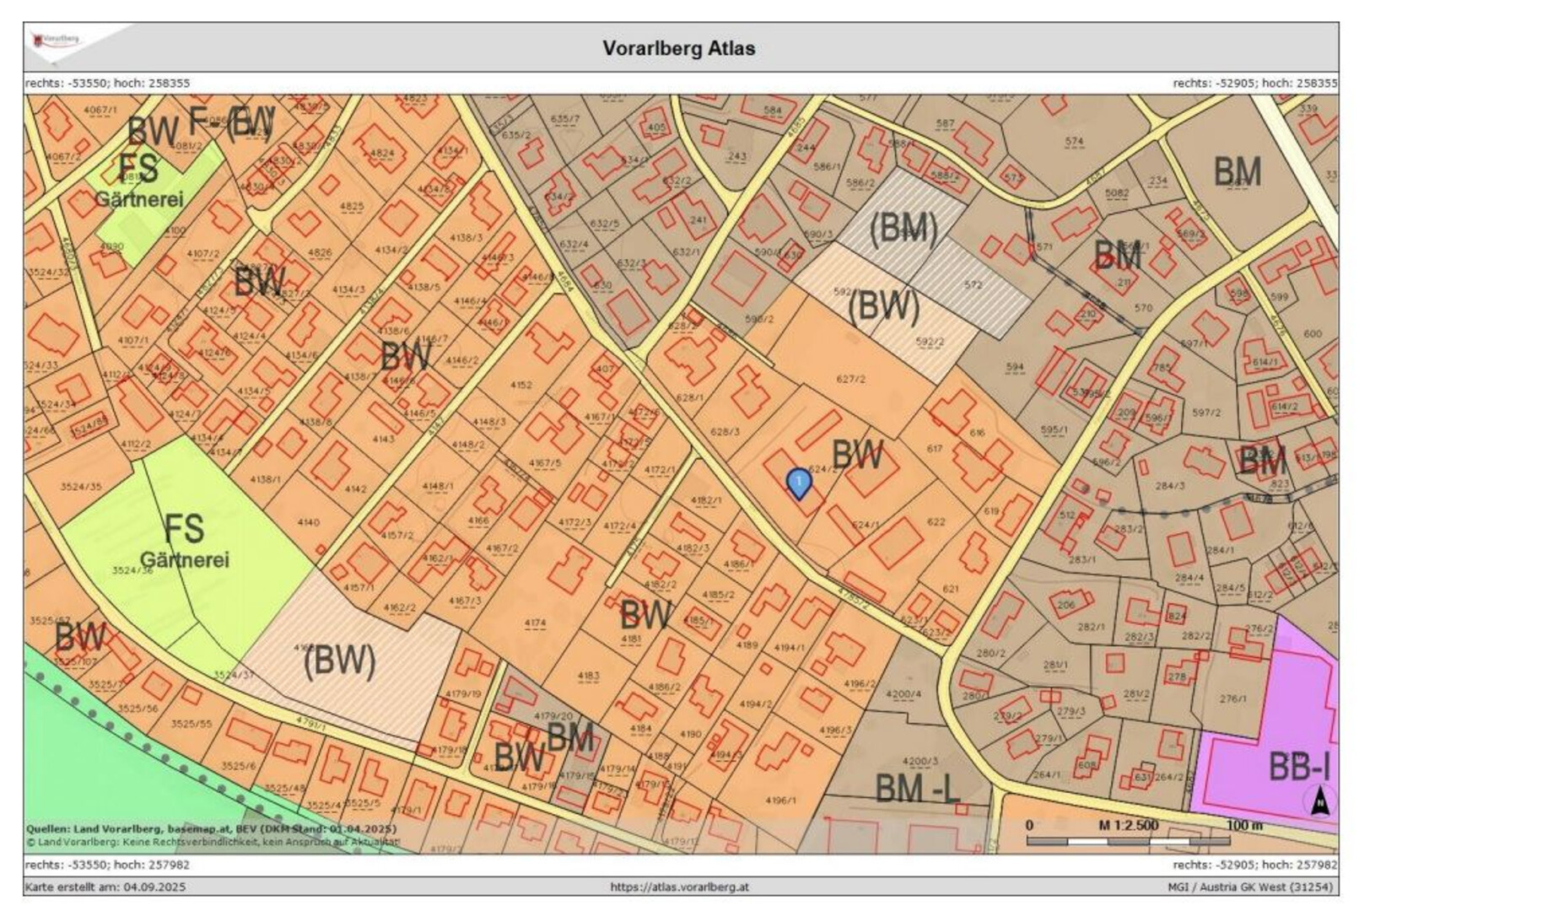Image resolution: width=1548 pixels, height=911 pixels.
Task: Select the BM-L zone label
Action: [917, 789]
